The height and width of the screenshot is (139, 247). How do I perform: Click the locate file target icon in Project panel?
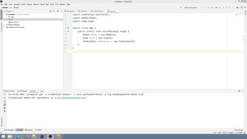pyautogui.click(x=51, y=11)
